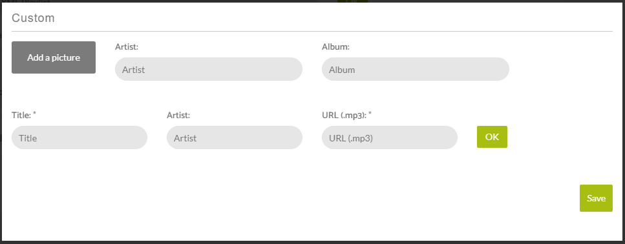Viewport: 625px width, 244px height.
Task: Select the Title input field
Action: coord(79,137)
